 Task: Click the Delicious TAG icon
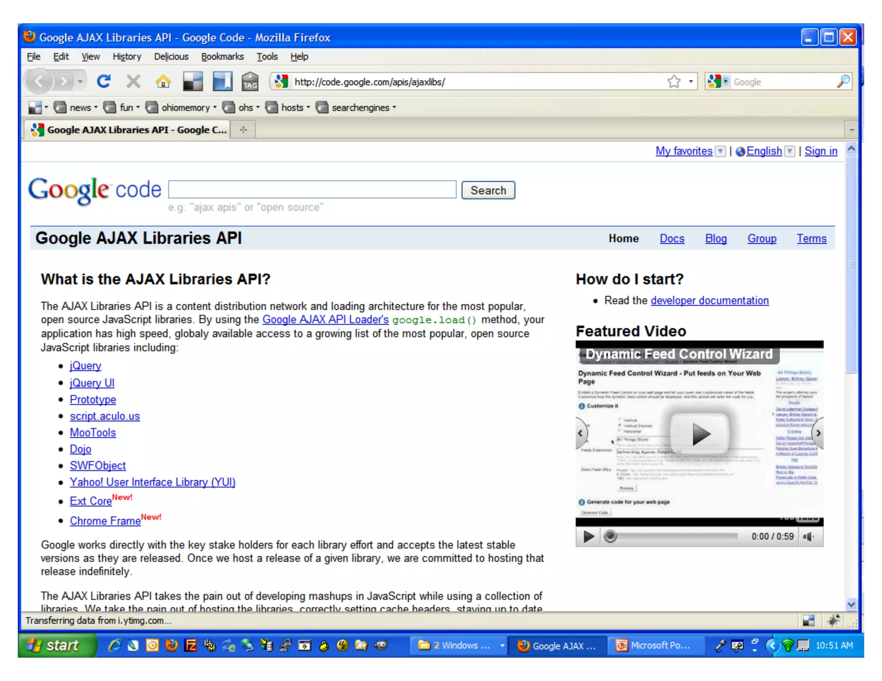click(250, 81)
